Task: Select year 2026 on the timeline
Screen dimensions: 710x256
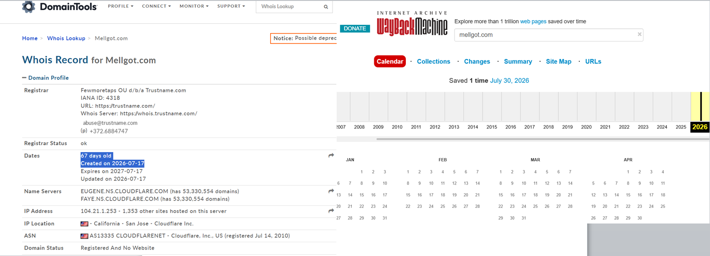Action: (700, 127)
